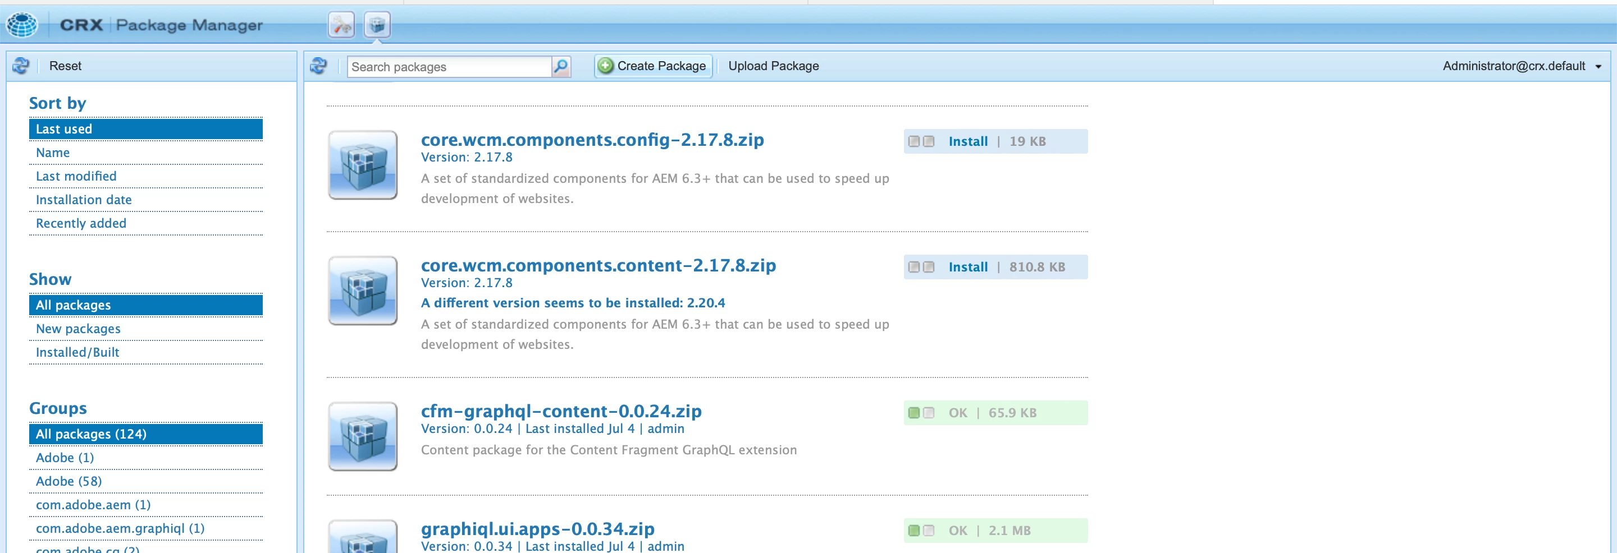Open cfm-graphql-content package icon
Screen dimensions: 1617x553
[x=363, y=436]
